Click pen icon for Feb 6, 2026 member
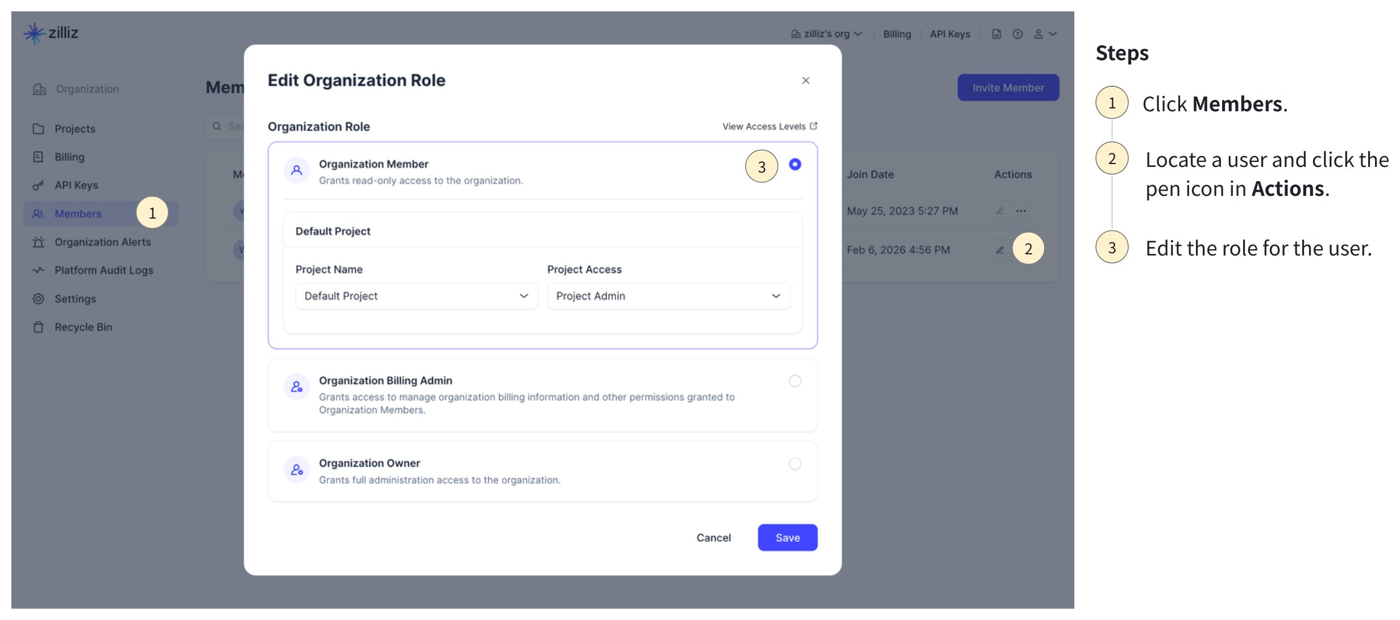 999,250
